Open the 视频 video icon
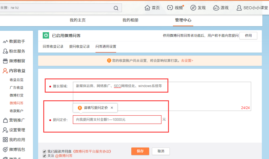This screenshot has width=269, height=159. [170, 8]
